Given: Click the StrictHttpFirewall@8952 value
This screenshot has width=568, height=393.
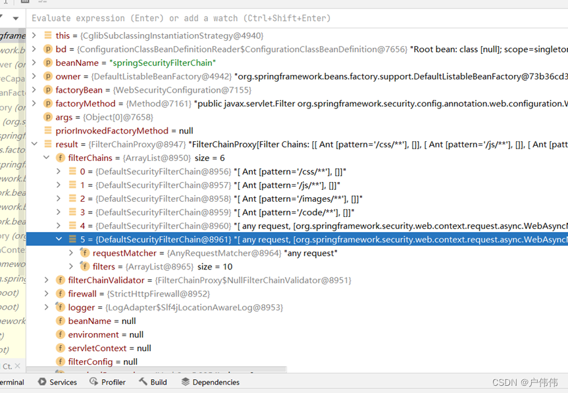Looking at the screenshot, I should (159, 294).
